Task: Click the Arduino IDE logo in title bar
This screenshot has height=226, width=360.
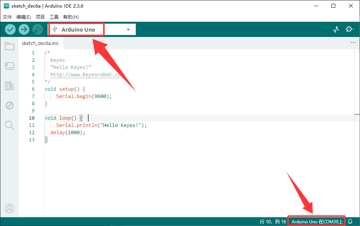Action: pyautogui.click(x=6, y=6)
